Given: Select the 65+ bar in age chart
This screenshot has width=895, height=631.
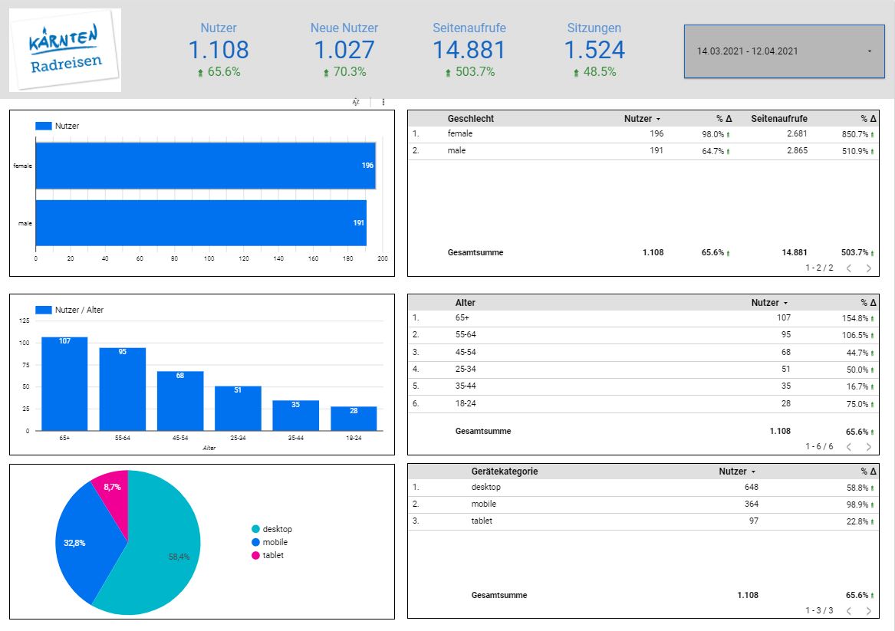Looking at the screenshot, I should (x=64, y=383).
